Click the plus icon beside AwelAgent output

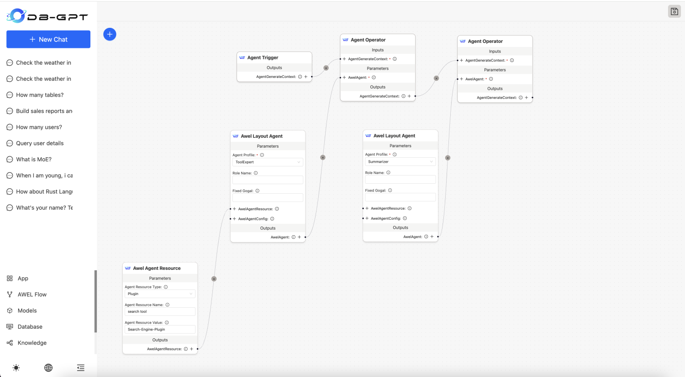click(300, 237)
